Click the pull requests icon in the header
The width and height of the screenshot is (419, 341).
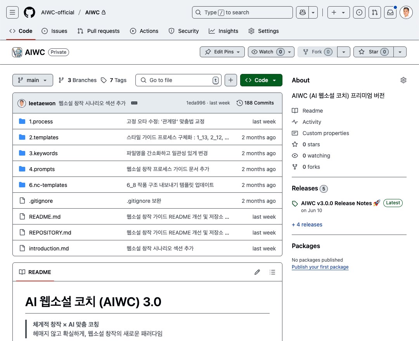[374, 12]
